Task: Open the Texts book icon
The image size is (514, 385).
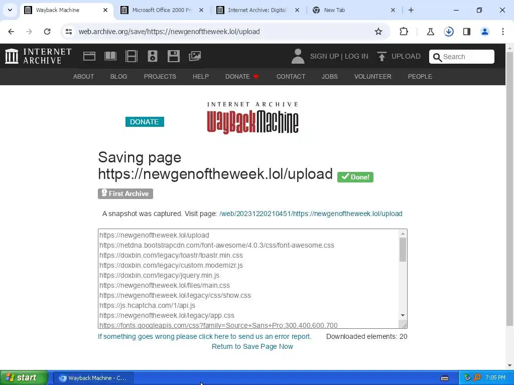Action: (x=110, y=56)
